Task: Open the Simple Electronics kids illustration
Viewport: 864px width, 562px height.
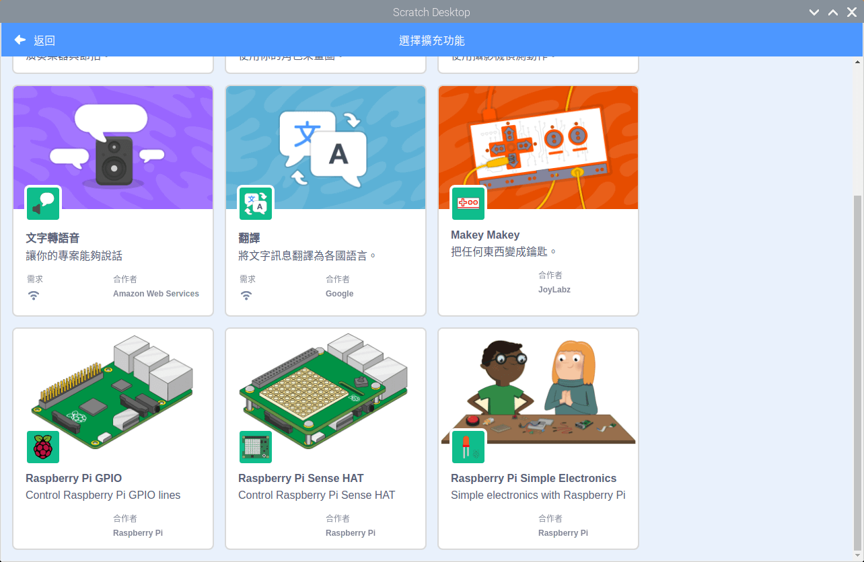Action: (x=538, y=391)
